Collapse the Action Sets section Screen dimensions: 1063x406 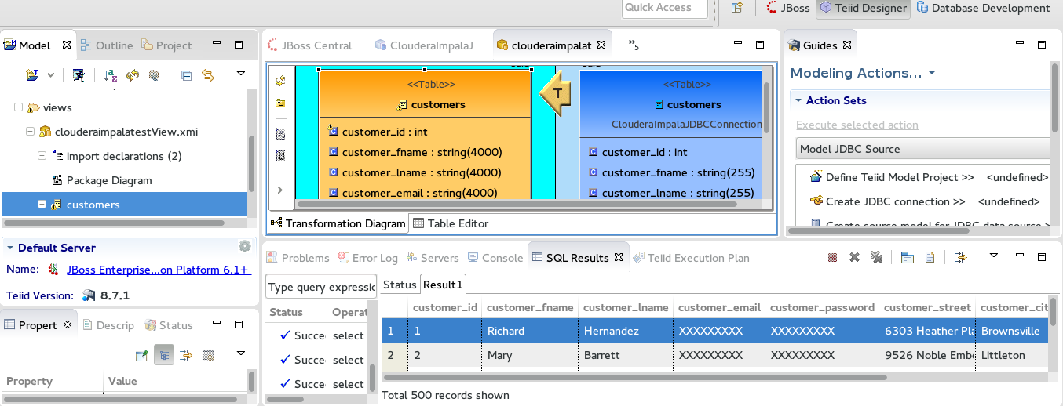[798, 100]
